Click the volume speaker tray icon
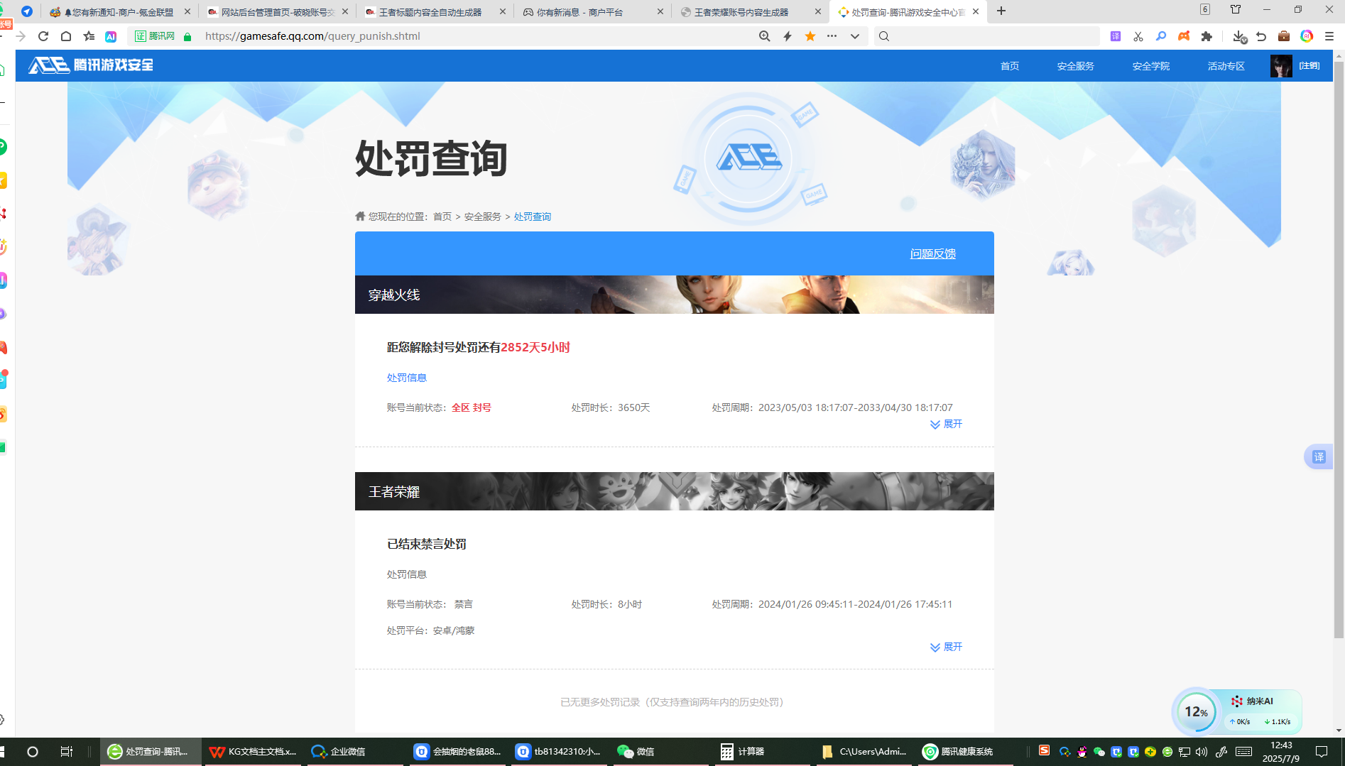The width and height of the screenshot is (1345, 766). coord(1202,752)
